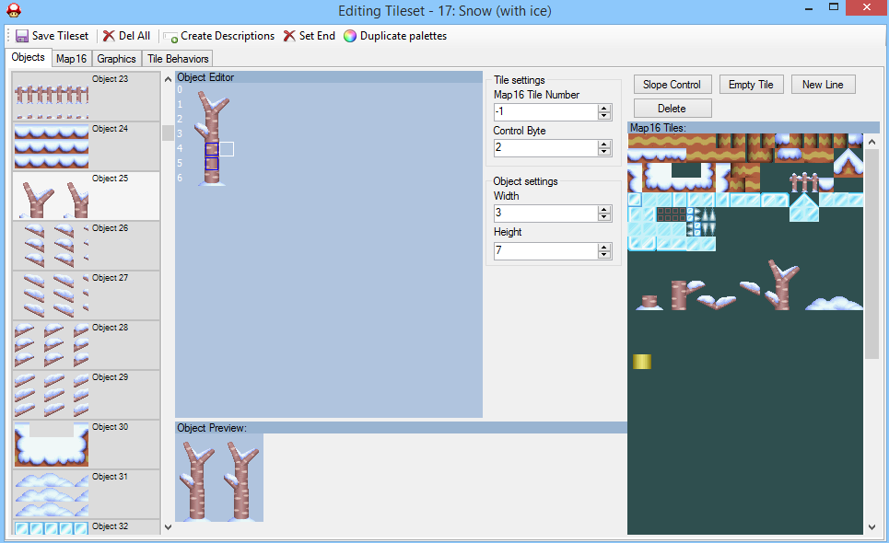Decrease the Map16 Tile Number with down arrow
The width and height of the screenshot is (889, 543).
[x=604, y=116]
